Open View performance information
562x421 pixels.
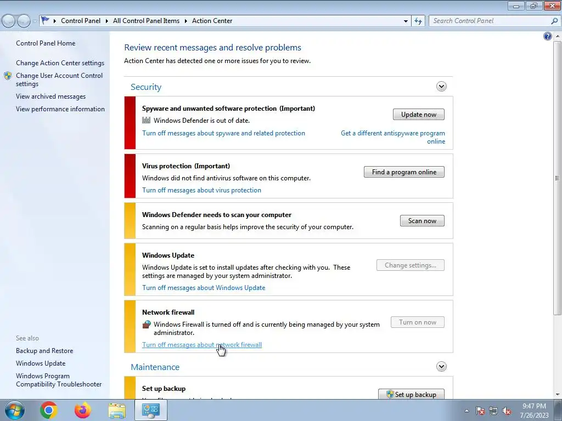pos(60,109)
